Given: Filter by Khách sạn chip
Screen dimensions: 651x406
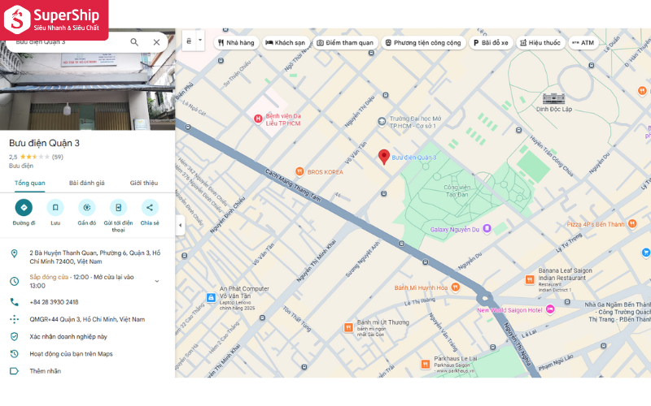Looking at the screenshot, I should pos(286,43).
